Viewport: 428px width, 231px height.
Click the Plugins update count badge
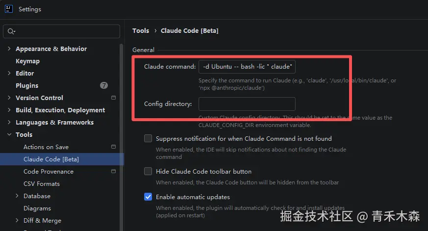[104, 85]
